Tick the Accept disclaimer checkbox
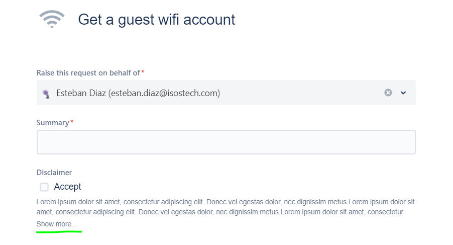This screenshot has height=245, width=453. point(44,187)
